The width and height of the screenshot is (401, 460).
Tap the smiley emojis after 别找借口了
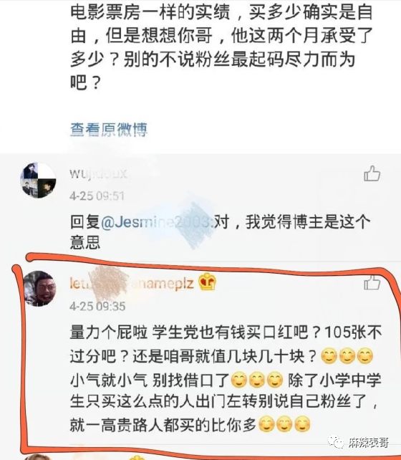257,380
